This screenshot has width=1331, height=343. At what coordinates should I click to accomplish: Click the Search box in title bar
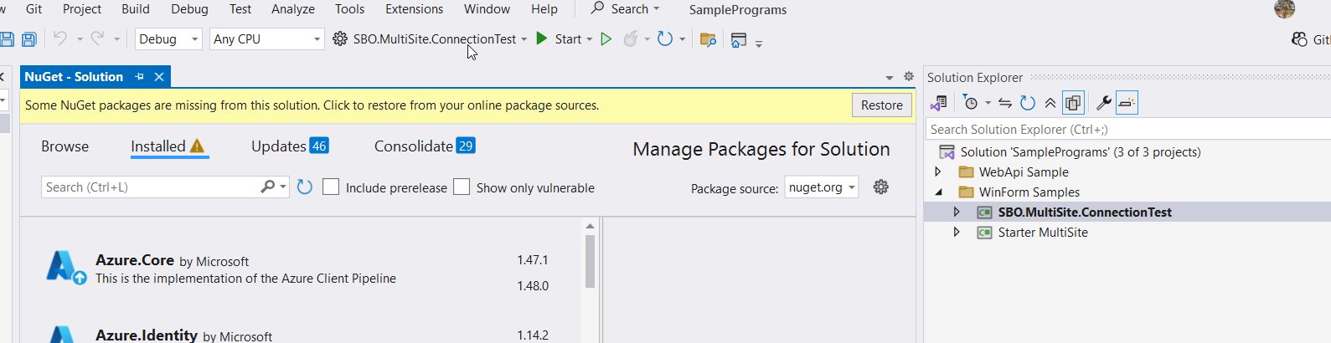pos(625,9)
